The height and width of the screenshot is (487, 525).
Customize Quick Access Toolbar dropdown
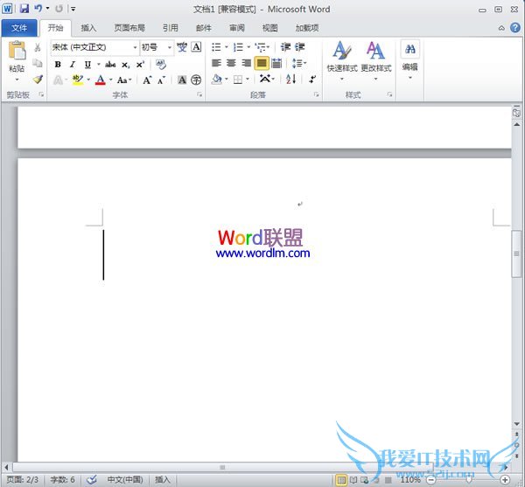point(73,9)
